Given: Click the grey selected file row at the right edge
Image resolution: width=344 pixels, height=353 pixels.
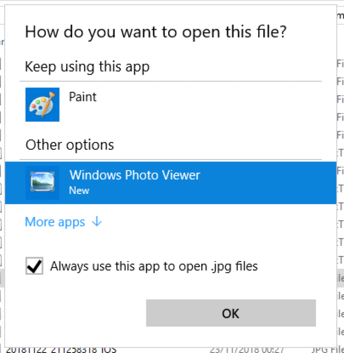Looking at the screenshot, I should [341, 278].
